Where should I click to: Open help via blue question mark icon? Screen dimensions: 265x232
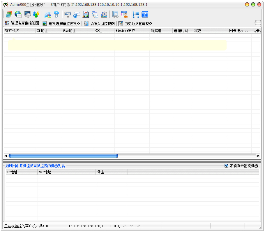point(145,14)
